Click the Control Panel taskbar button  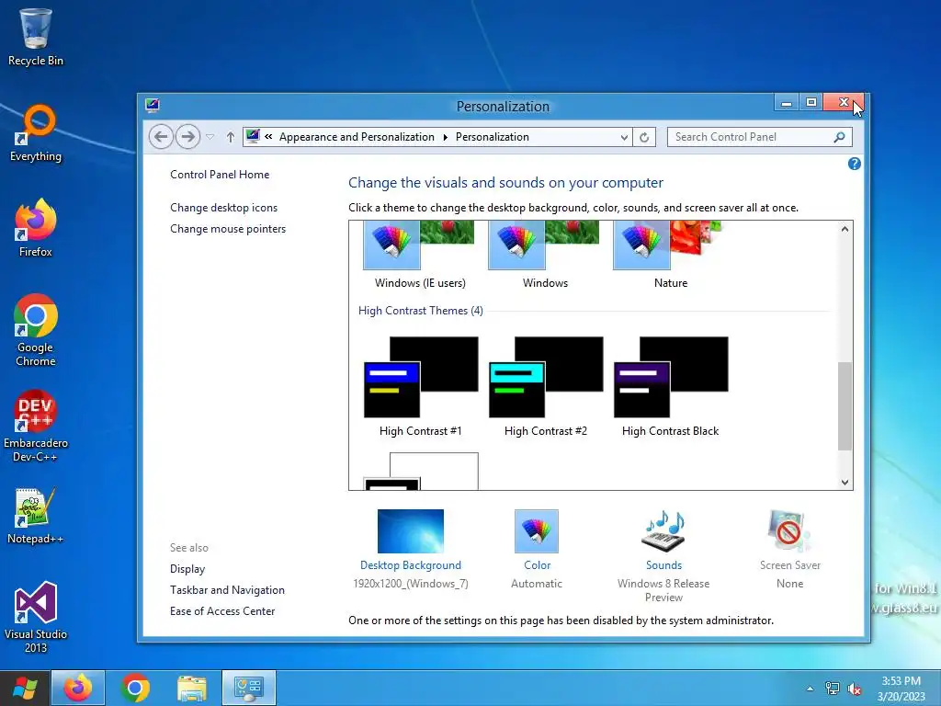point(249,688)
